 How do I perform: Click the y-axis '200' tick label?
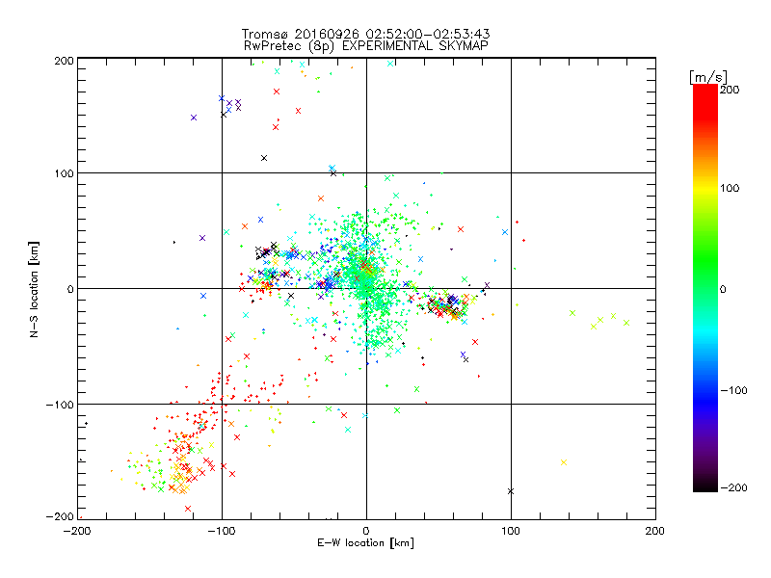64,61
